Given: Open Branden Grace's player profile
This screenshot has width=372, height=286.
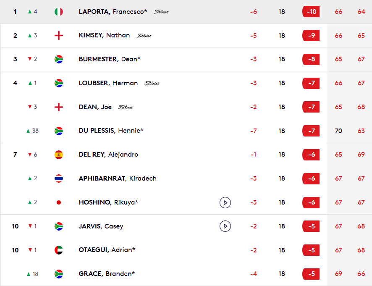Looking at the screenshot, I should pos(107,274).
